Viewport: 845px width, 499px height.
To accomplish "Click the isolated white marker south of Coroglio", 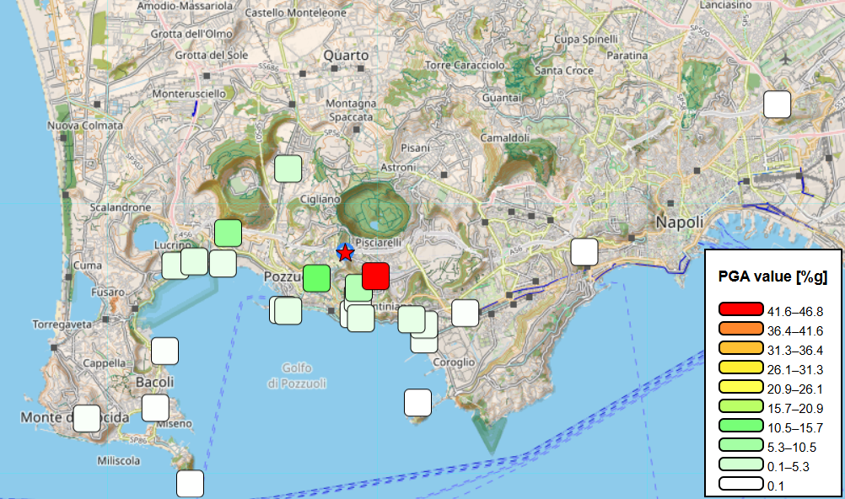I will pos(418,402).
